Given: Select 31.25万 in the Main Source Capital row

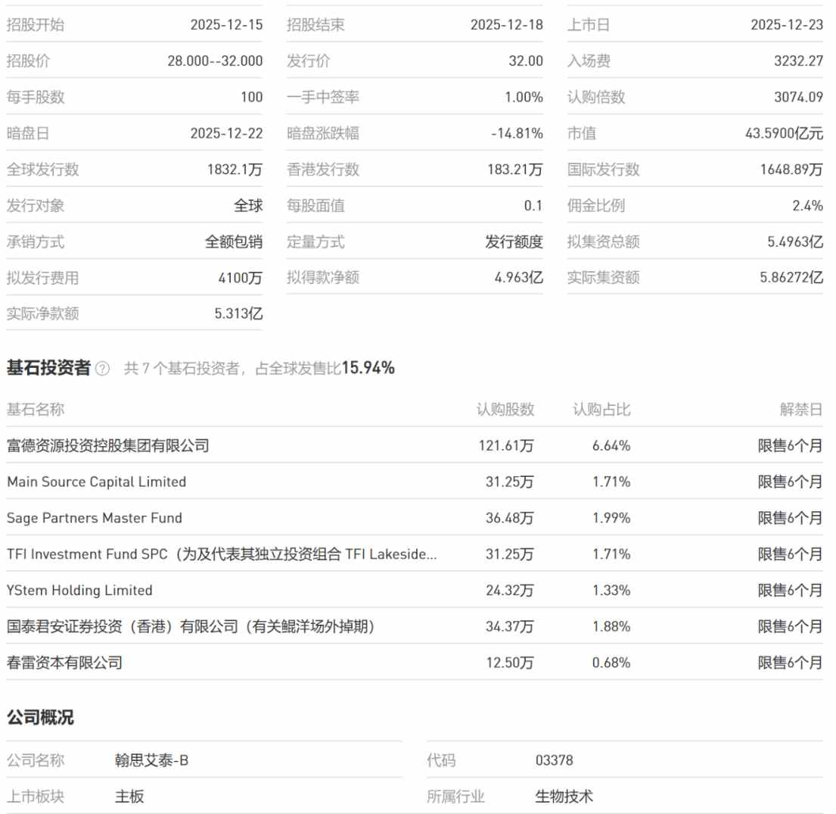Looking at the screenshot, I should point(510,482).
